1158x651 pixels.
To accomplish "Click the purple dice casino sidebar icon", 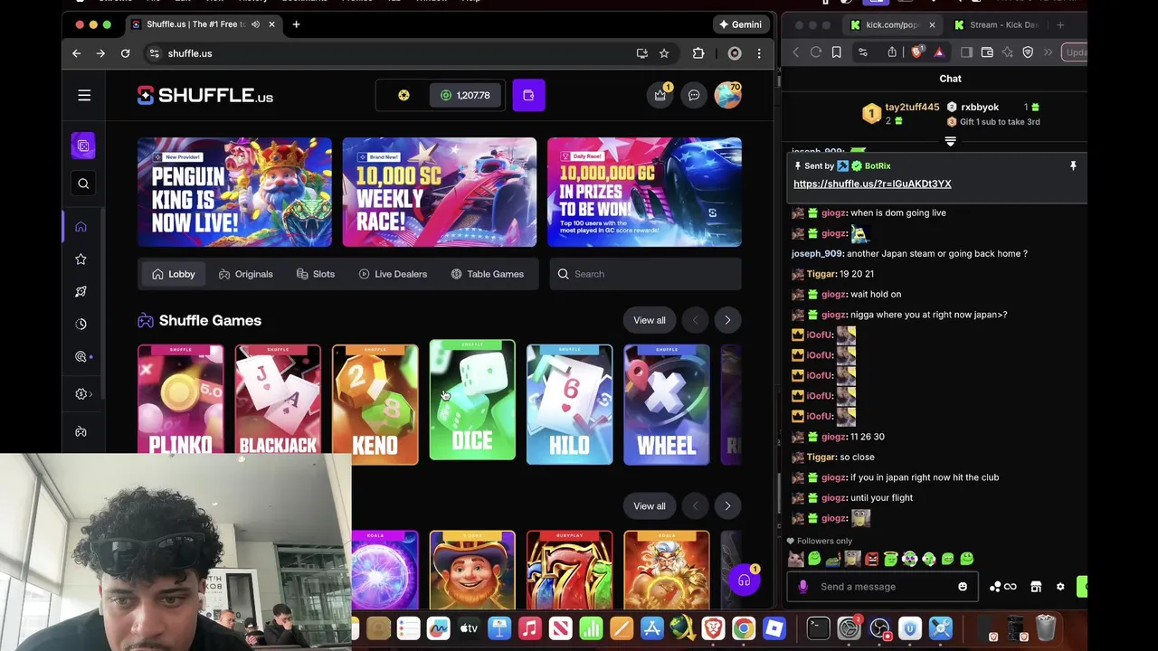I will click(83, 146).
